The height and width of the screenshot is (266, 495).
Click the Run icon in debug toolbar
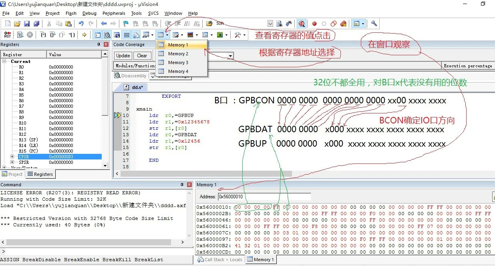click(x=20, y=35)
